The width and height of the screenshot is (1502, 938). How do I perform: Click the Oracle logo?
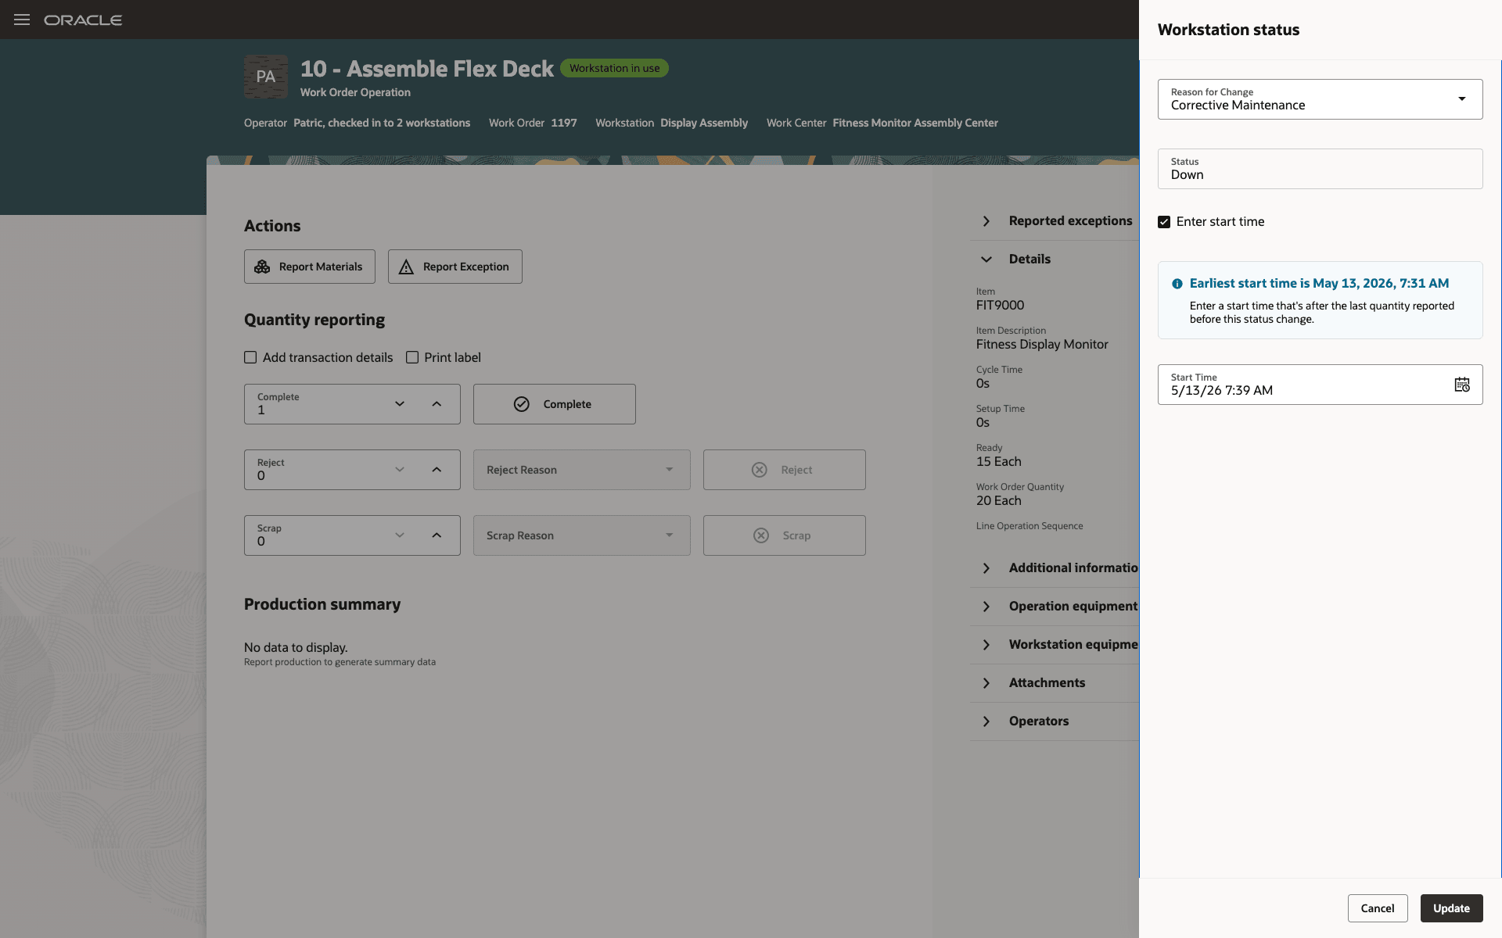tap(83, 20)
